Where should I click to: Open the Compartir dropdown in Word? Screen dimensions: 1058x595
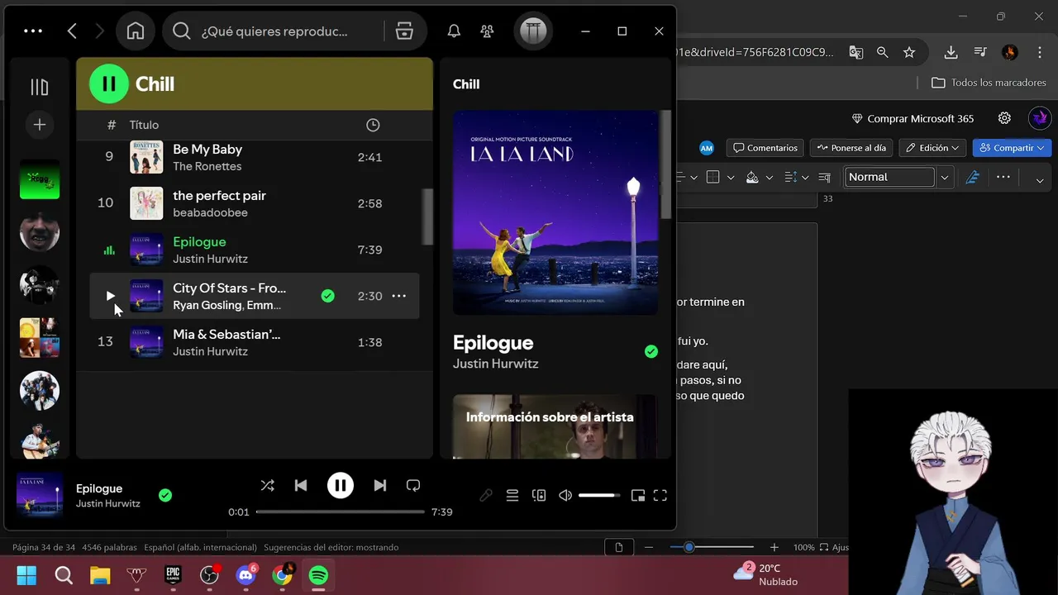[1011, 148]
